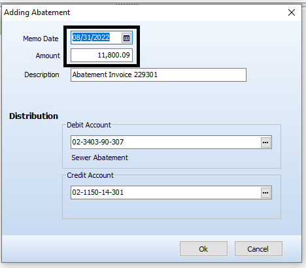The image size is (306, 268).
Task: Open the Memo Date calendar picker
Action: click(x=126, y=38)
